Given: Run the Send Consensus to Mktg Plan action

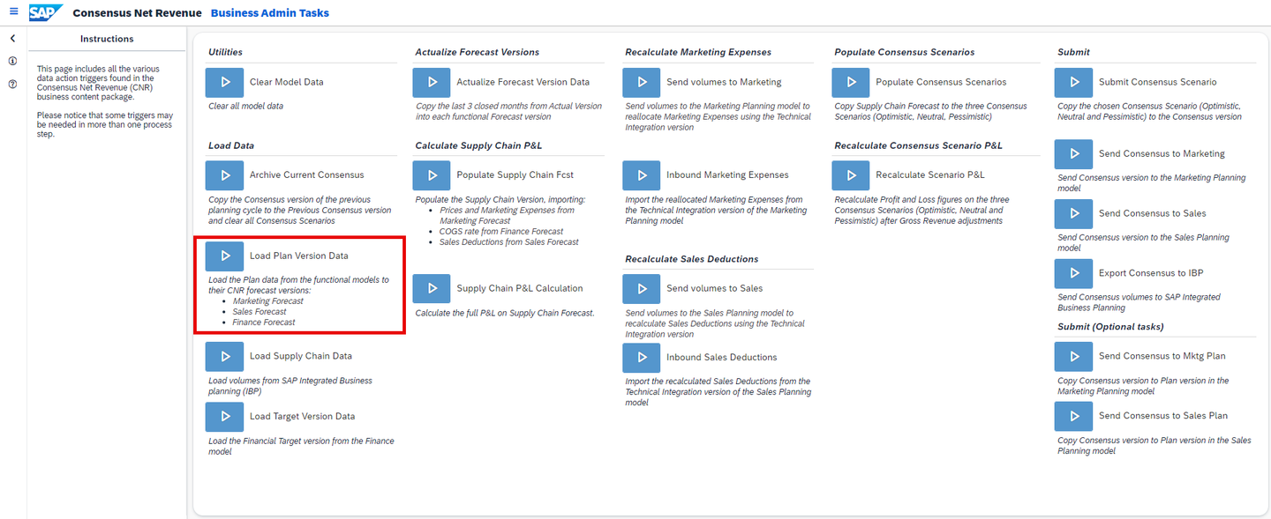Looking at the screenshot, I should click(1074, 357).
